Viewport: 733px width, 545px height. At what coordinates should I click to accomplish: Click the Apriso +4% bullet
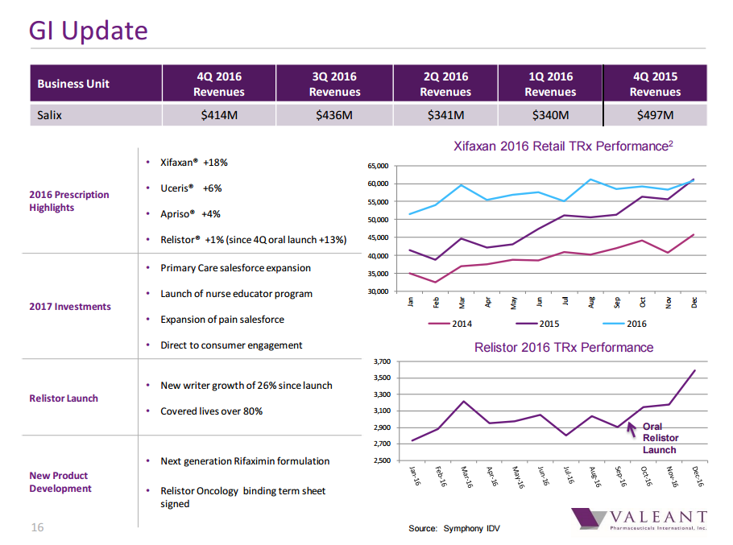coord(190,214)
